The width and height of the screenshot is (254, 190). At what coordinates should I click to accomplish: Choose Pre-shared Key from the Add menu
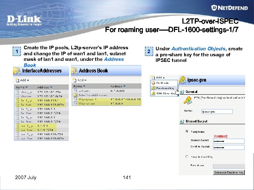(x=164, y=88)
